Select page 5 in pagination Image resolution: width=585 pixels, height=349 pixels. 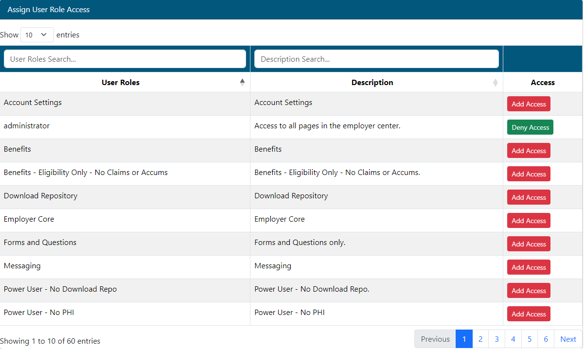(529, 339)
